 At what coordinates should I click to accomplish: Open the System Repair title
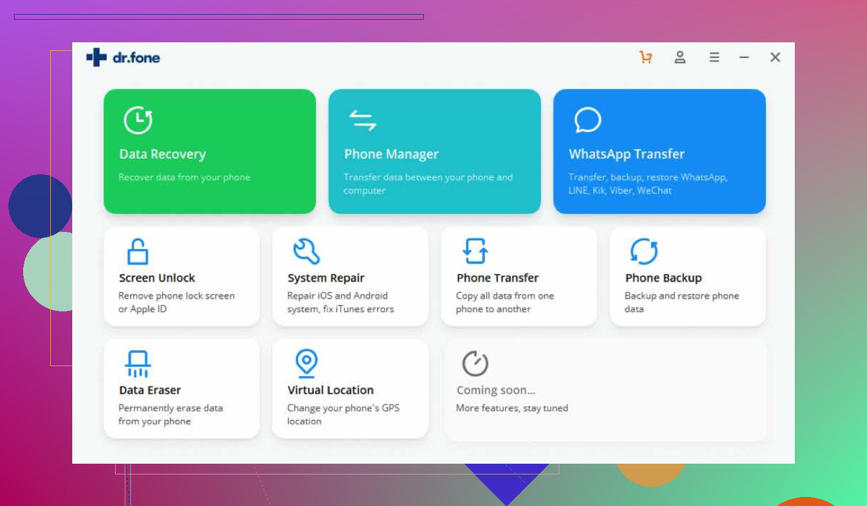326,278
